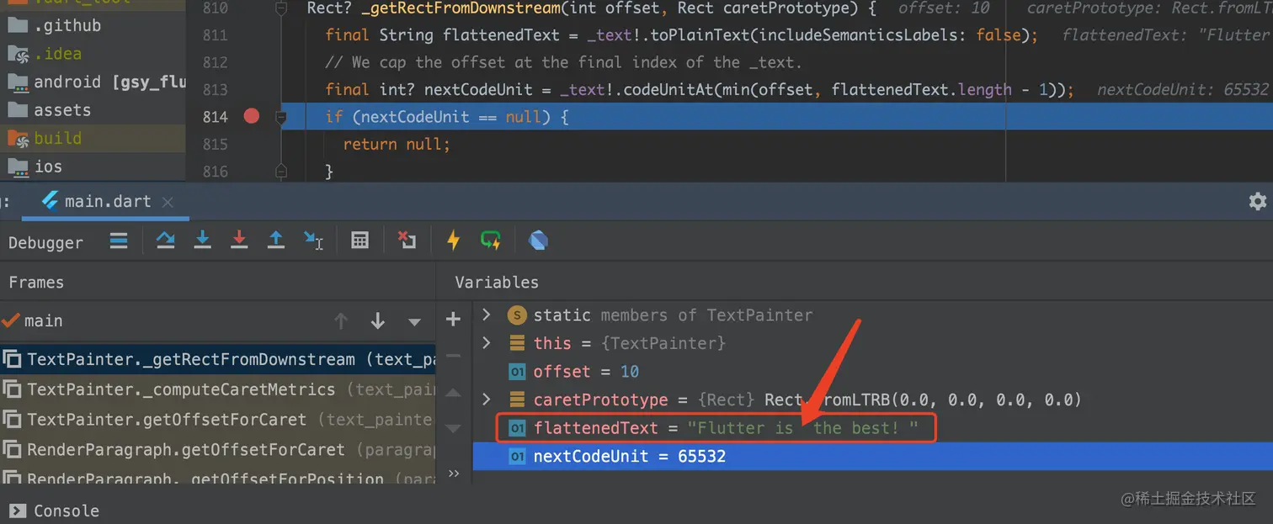Trigger Flutter Hot Reload lightning icon
The width and height of the screenshot is (1273, 524).
tap(453, 241)
